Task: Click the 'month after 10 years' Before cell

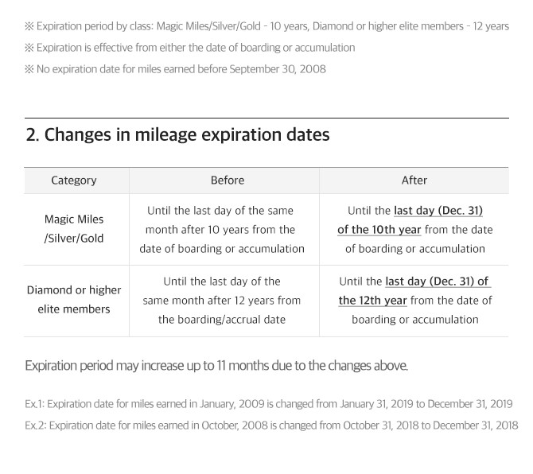Action: coord(222,230)
